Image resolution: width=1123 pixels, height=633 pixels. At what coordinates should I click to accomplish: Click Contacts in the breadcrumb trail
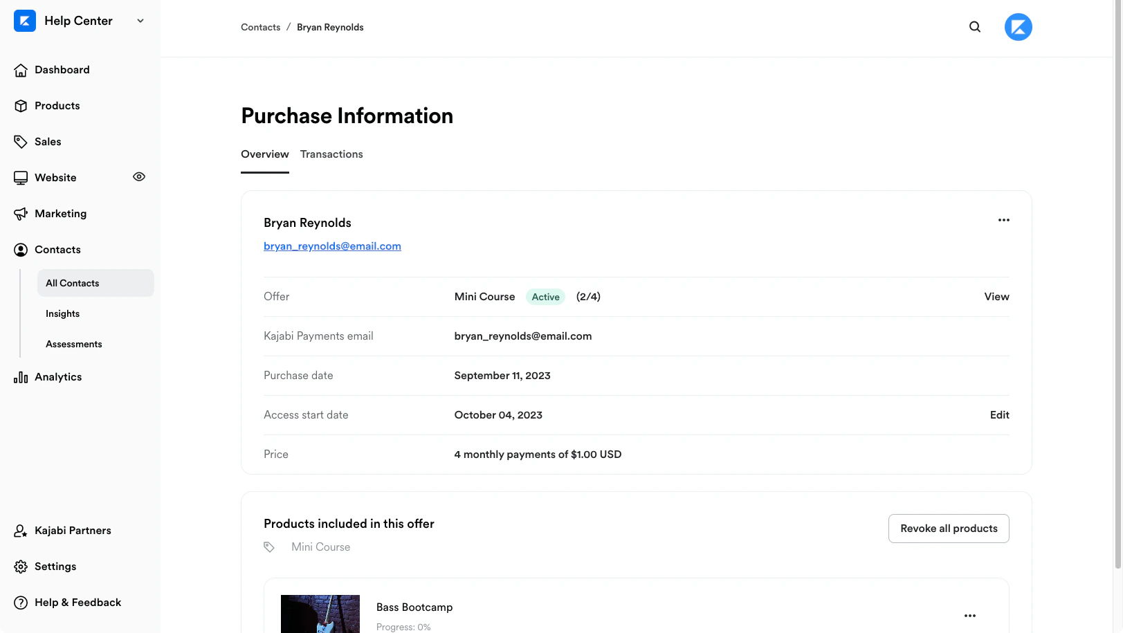click(260, 27)
